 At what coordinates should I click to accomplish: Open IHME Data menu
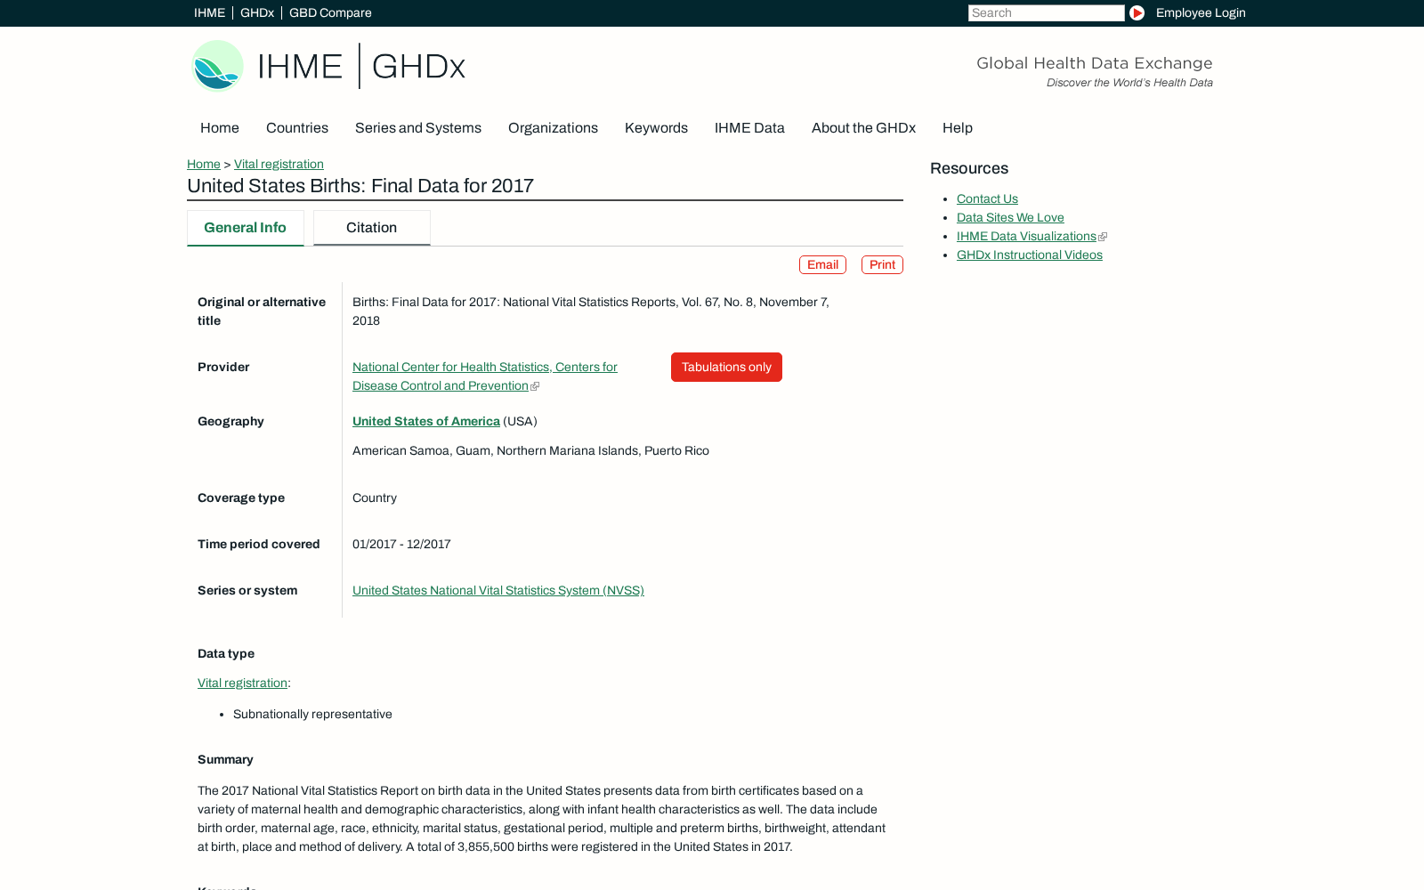click(x=749, y=127)
